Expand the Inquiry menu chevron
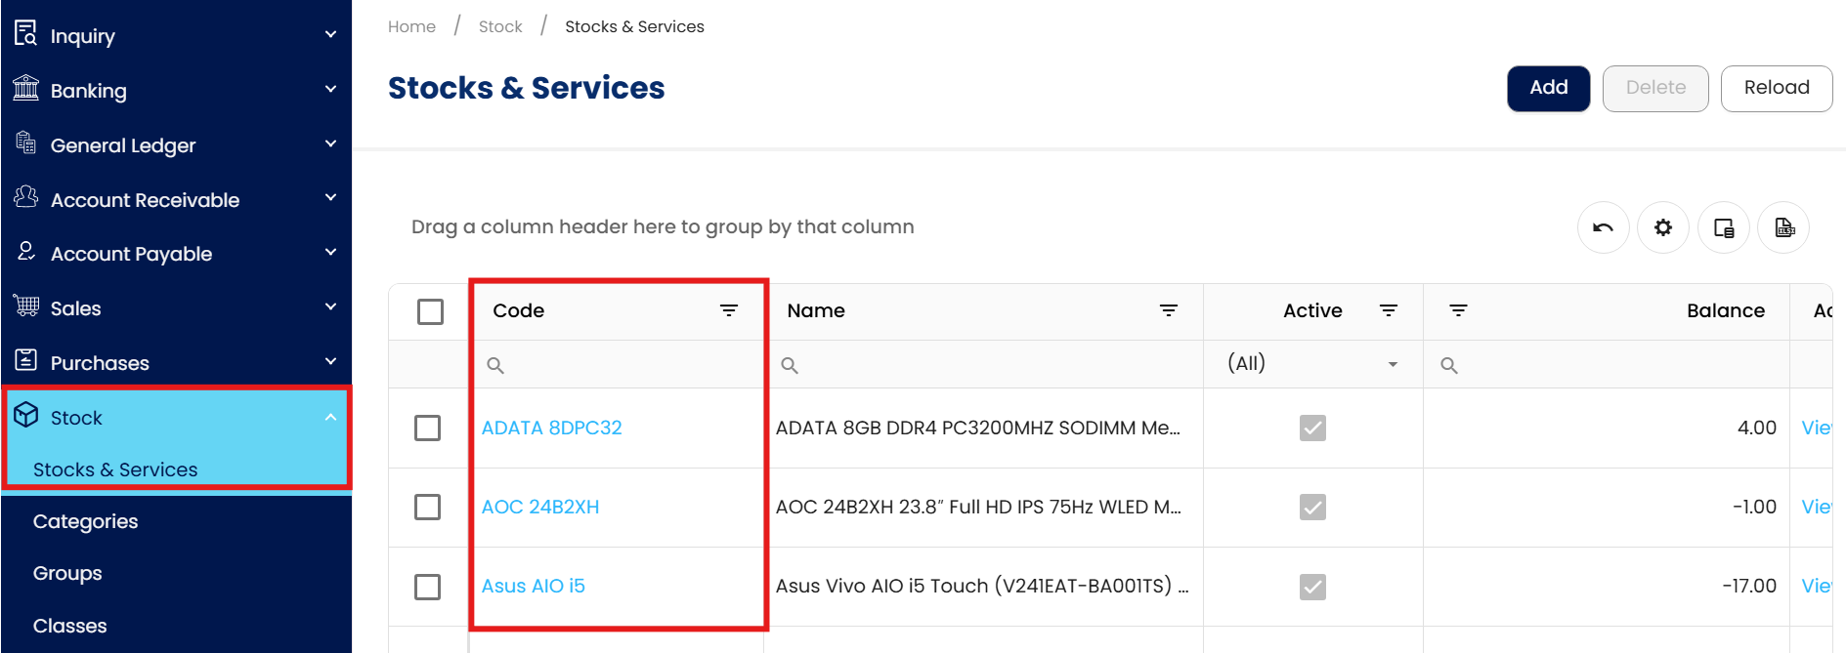1846x653 pixels. click(x=330, y=34)
